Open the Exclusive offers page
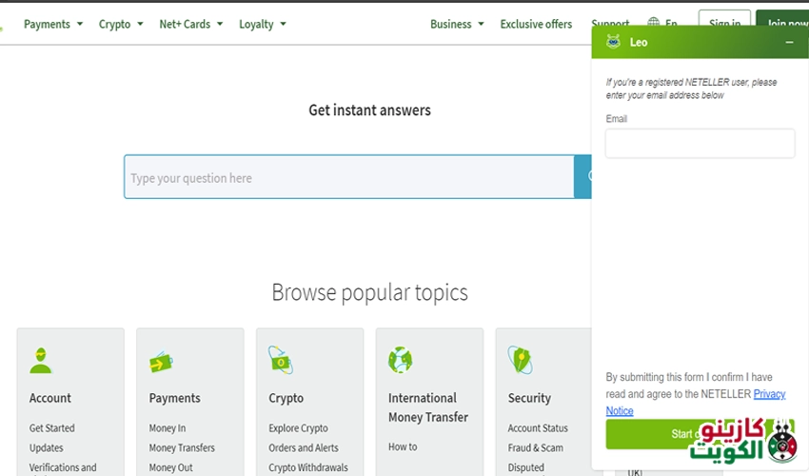Screen dimensions: 809x476 [536, 24]
